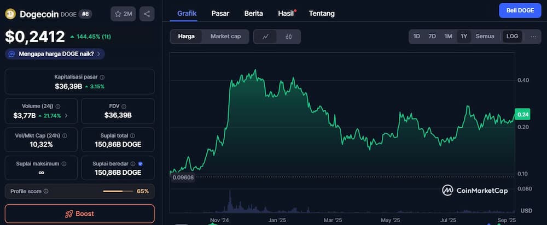Set chart range to 1M
Viewport: 547px width, 225px height.
448,37
